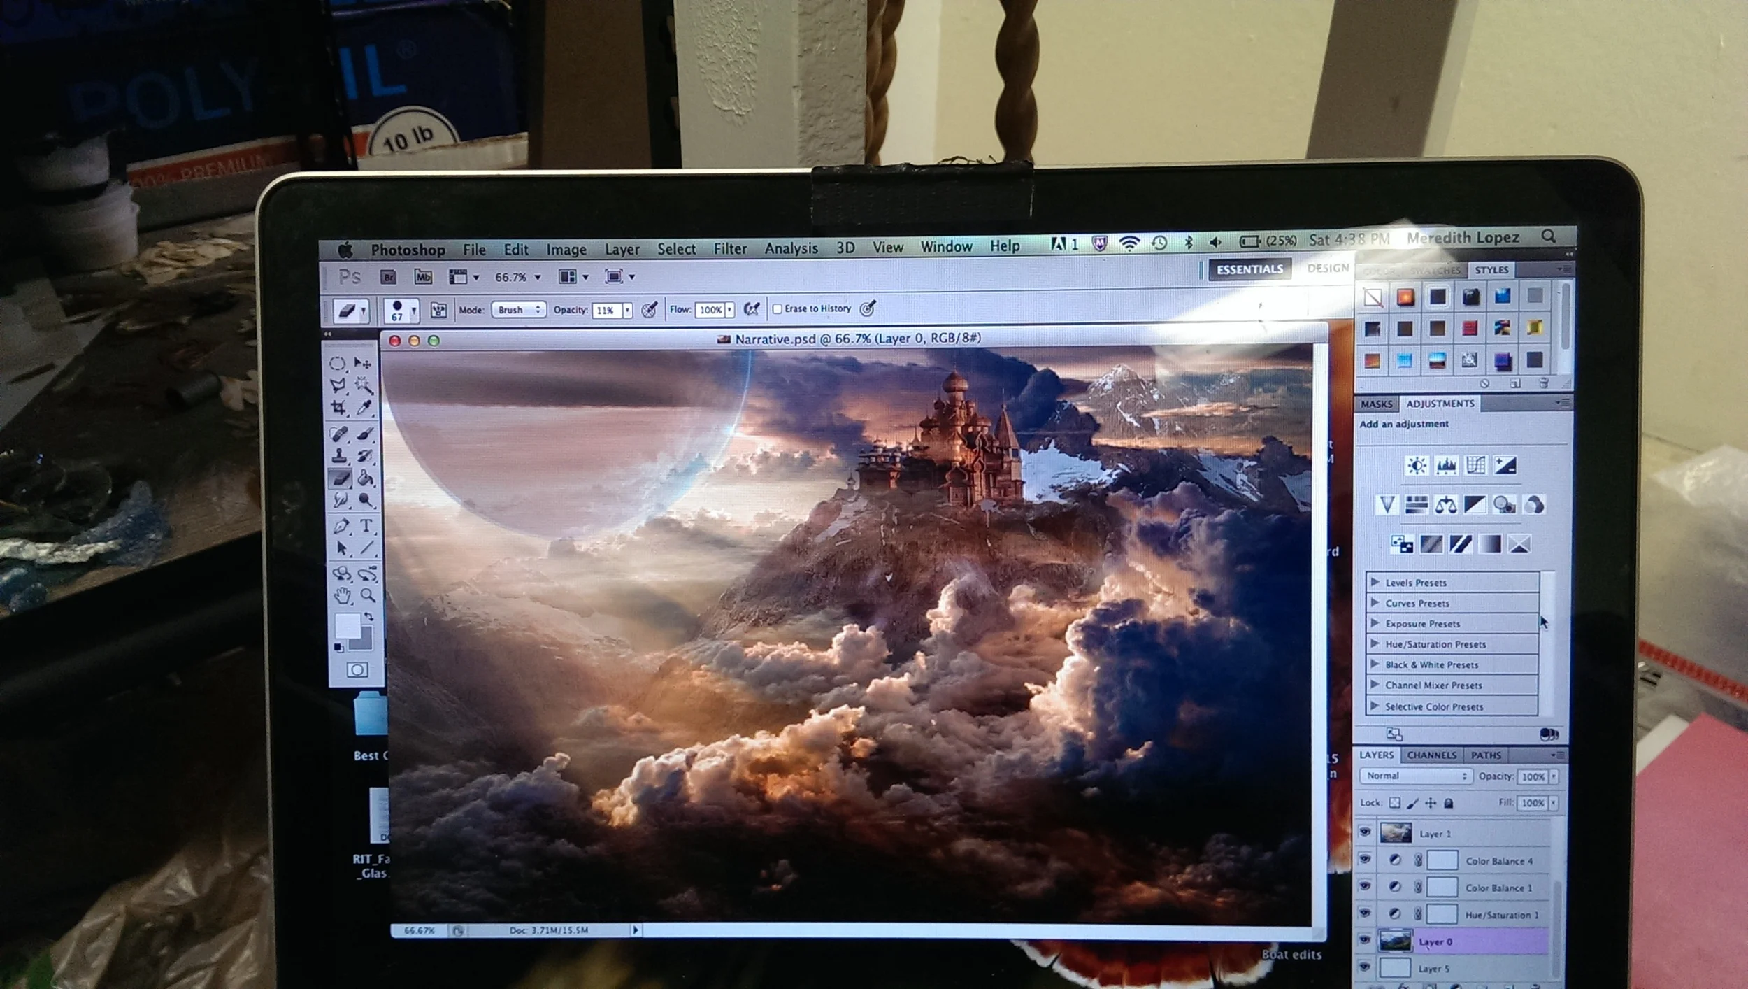Expand Levels Presets
This screenshot has height=989, width=1748.
click(1375, 582)
